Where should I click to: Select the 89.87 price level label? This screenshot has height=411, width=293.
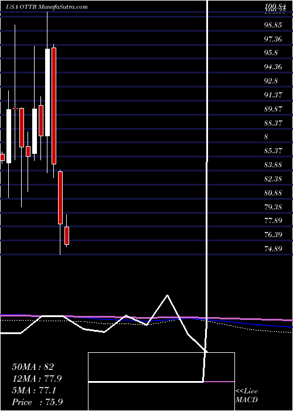tap(273, 109)
